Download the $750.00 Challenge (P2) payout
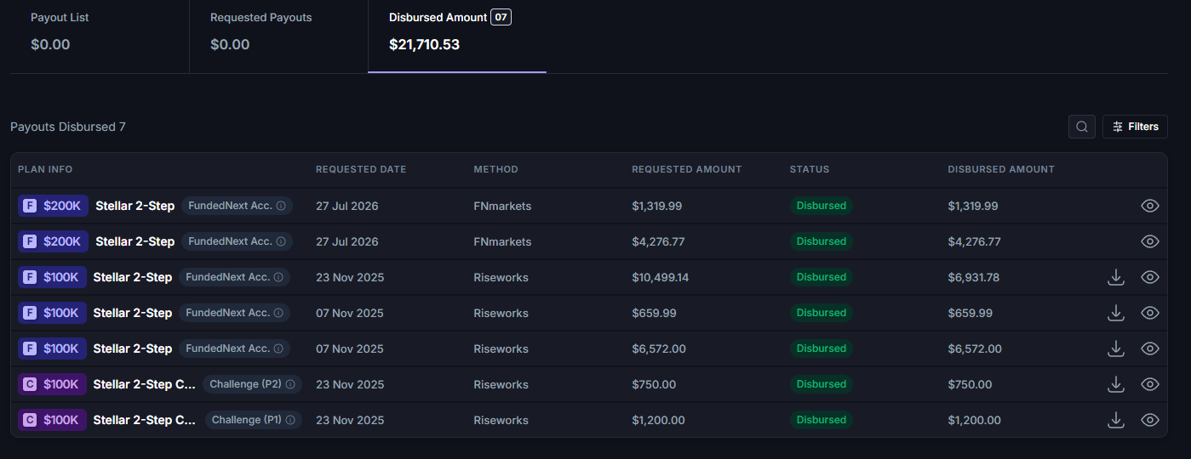The height and width of the screenshot is (459, 1191). coord(1116,384)
